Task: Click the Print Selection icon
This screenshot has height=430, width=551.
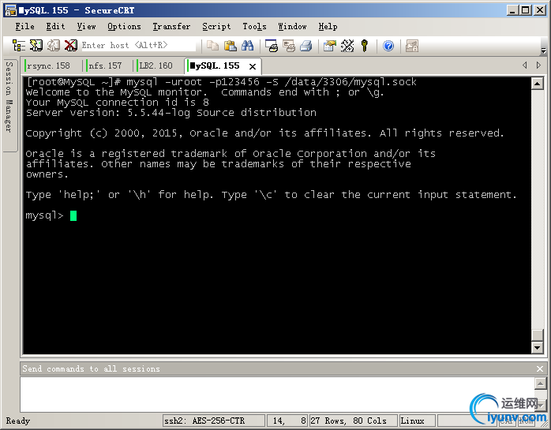Action: click(289, 46)
